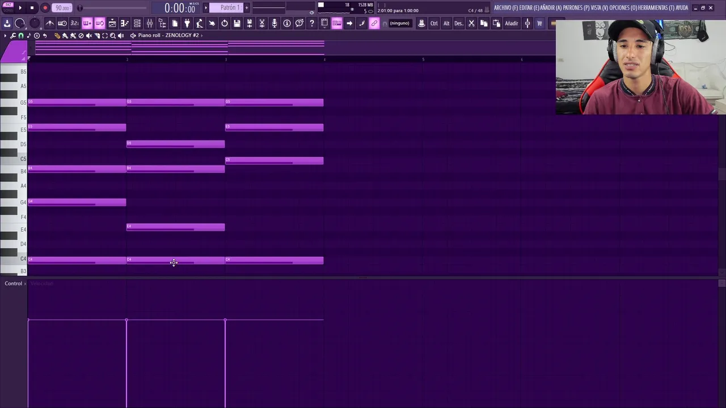Toggle the link-to-controller chain icon

(x=374, y=23)
